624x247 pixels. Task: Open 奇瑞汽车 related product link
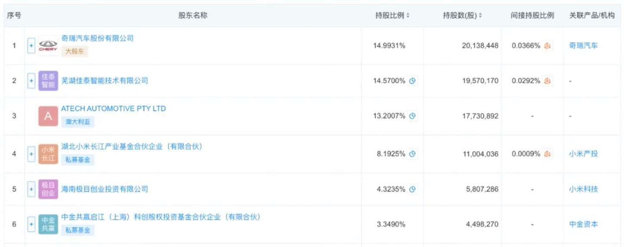(583, 45)
